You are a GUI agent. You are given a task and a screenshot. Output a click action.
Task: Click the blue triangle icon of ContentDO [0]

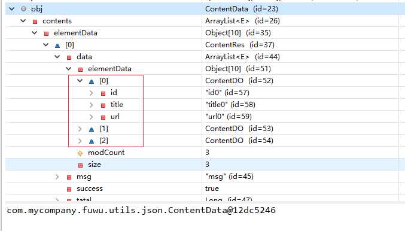click(x=92, y=81)
